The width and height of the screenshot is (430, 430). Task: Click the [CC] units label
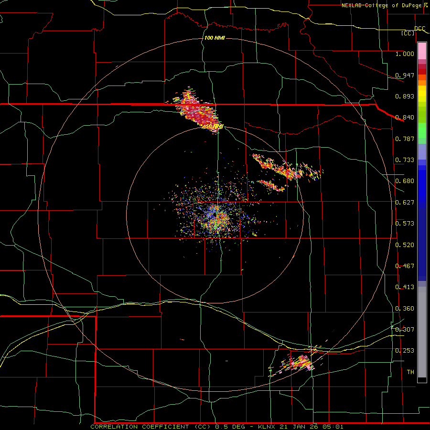pos(408,33)
